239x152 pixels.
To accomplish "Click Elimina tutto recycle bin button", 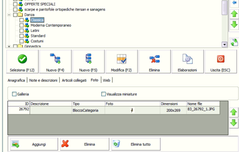I will (136, 144).
